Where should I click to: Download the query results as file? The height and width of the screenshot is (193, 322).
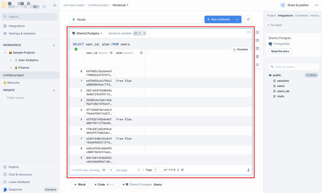tap(248, 170)
